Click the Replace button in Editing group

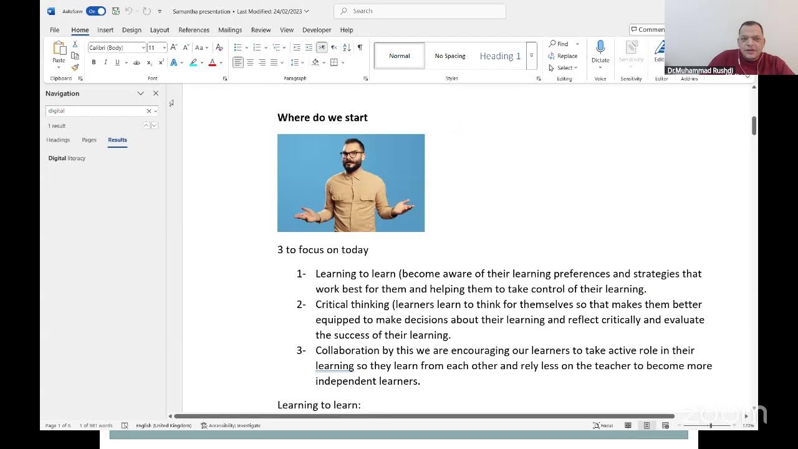click(563, 56)
